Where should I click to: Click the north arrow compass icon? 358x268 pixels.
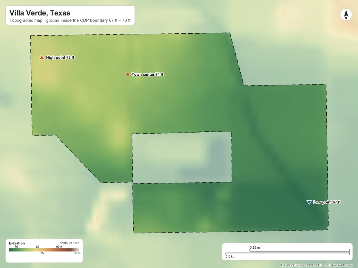(x=346, y=15)
